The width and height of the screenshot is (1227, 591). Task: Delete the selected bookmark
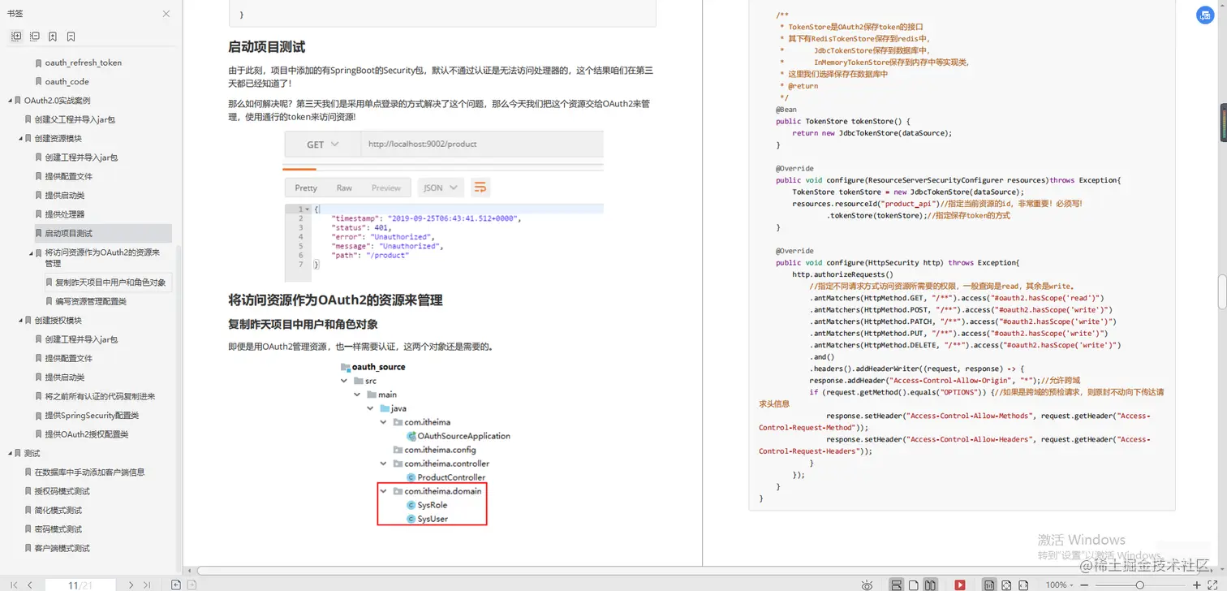71,37
